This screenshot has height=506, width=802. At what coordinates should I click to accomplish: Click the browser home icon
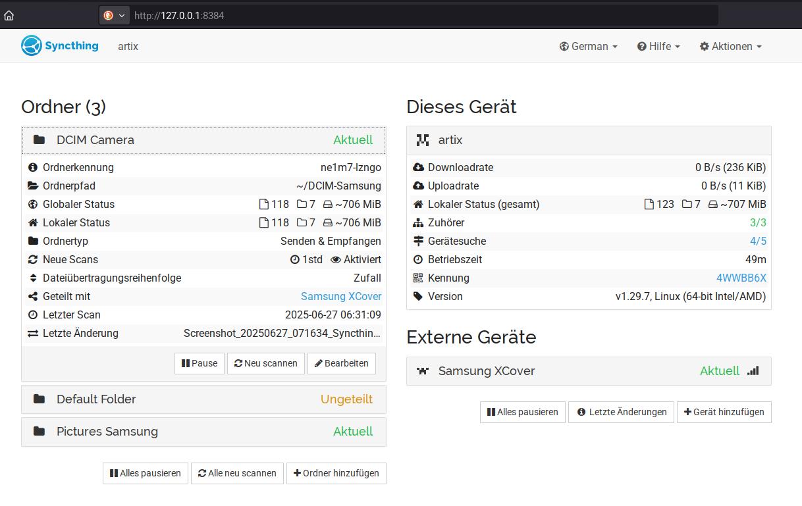point(9,15)
